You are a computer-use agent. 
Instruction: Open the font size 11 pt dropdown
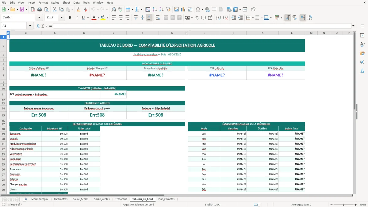[61, 18]
